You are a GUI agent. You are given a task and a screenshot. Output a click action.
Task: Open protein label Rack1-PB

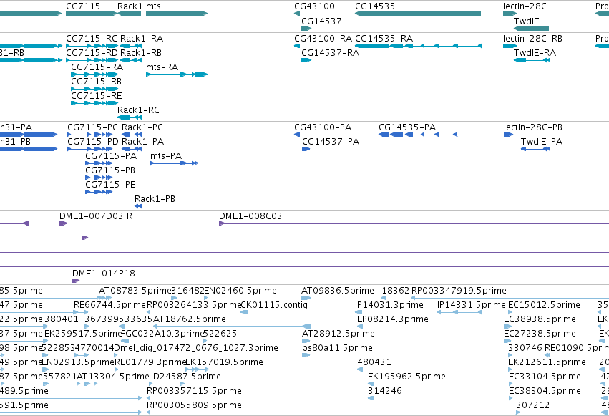[x=155, y=199]
